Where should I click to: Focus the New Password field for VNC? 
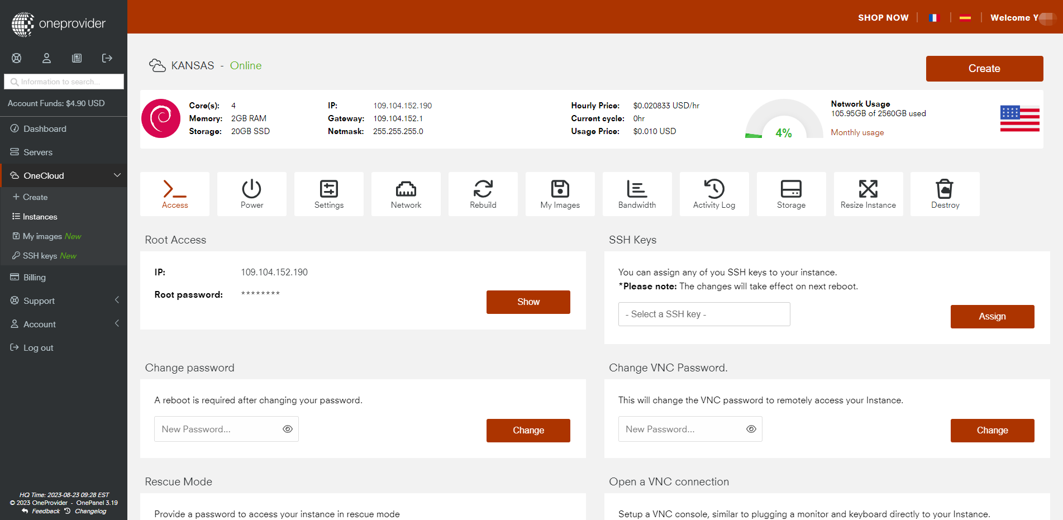pos(690,429)
